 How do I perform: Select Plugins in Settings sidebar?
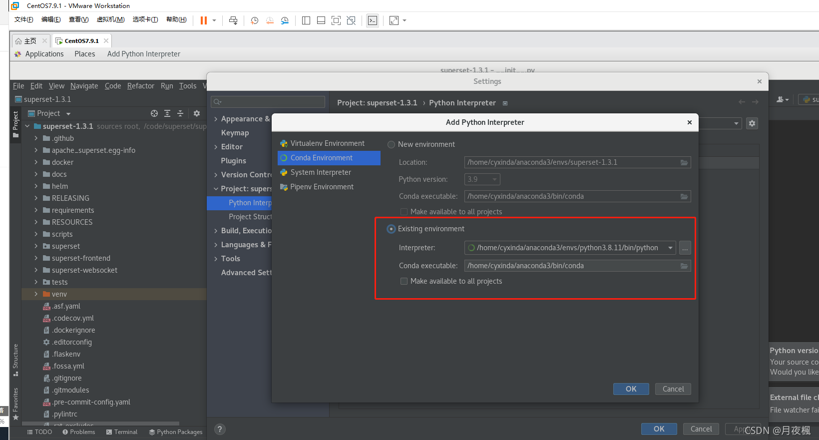tap(234, 161)
